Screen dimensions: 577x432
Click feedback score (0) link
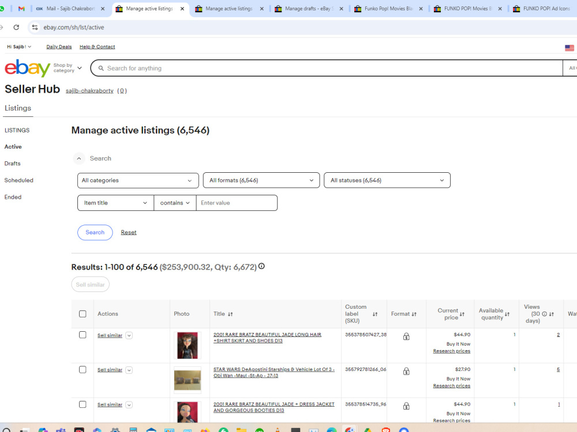coord(122,91)
